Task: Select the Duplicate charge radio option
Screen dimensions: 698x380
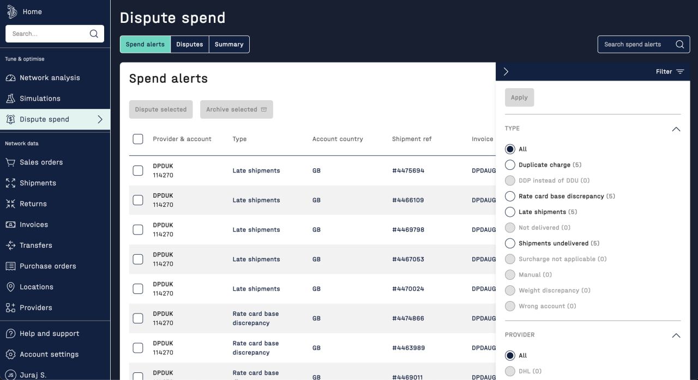Action: tap(510, 165)
